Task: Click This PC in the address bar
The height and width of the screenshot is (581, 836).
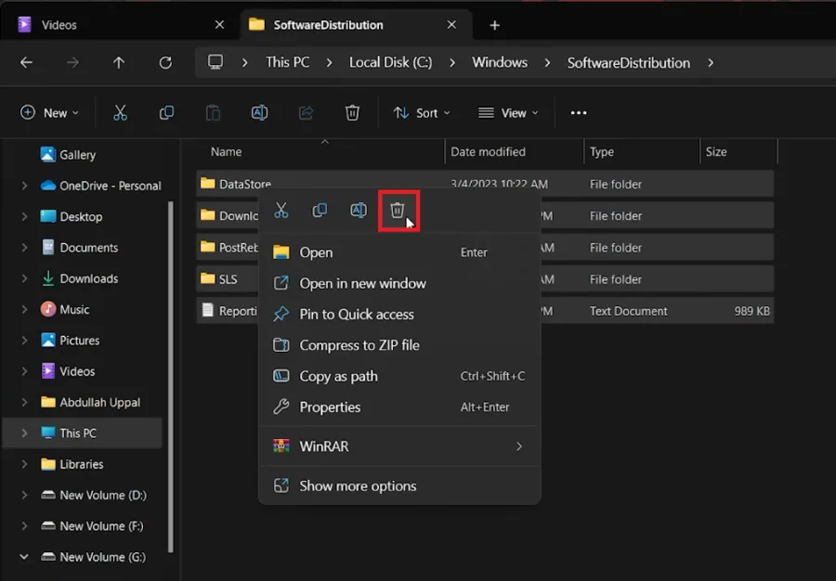Action: pyautogui.click(x=287, y=62)
